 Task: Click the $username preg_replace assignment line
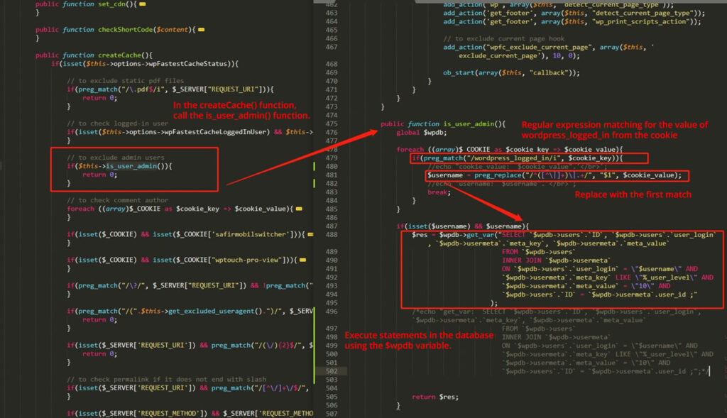click(554, 175)
